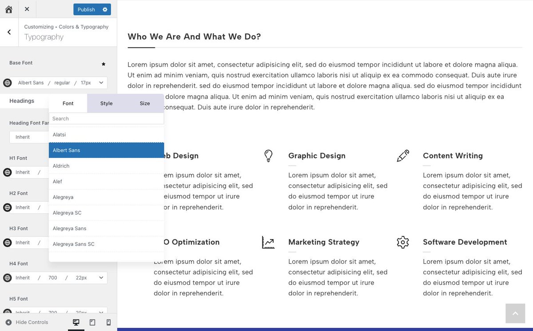533x331 pixels.
Task: Click the Graphic Design lightbulb icon
Action: point(268,156)
